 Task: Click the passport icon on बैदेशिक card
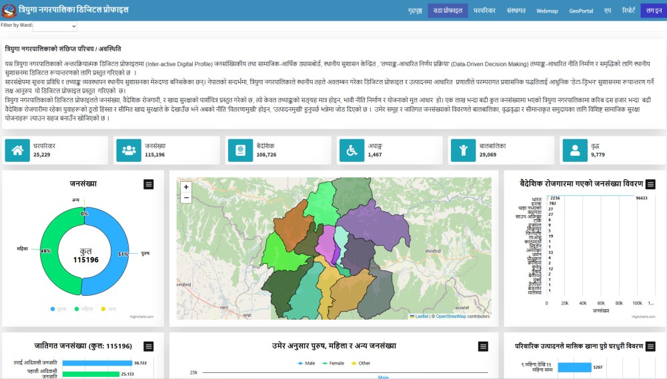click(x=241, y=151)
